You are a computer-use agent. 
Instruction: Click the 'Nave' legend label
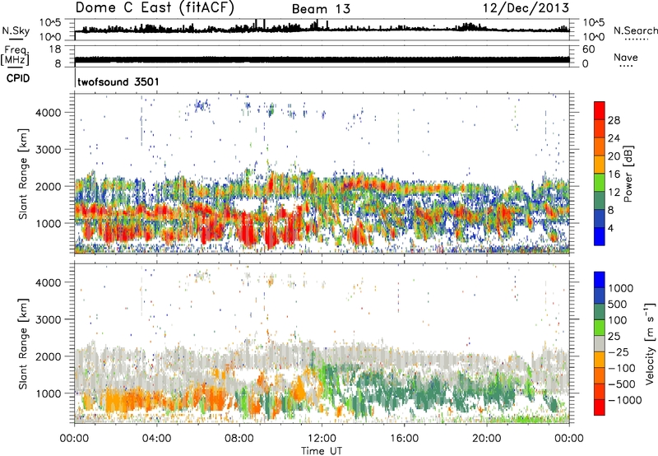coord(625,57)
